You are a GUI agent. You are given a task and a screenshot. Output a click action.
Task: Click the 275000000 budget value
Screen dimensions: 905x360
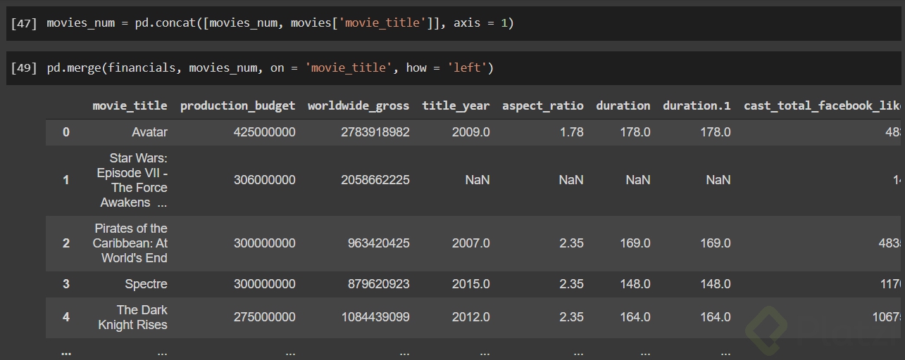pos(265,317)
